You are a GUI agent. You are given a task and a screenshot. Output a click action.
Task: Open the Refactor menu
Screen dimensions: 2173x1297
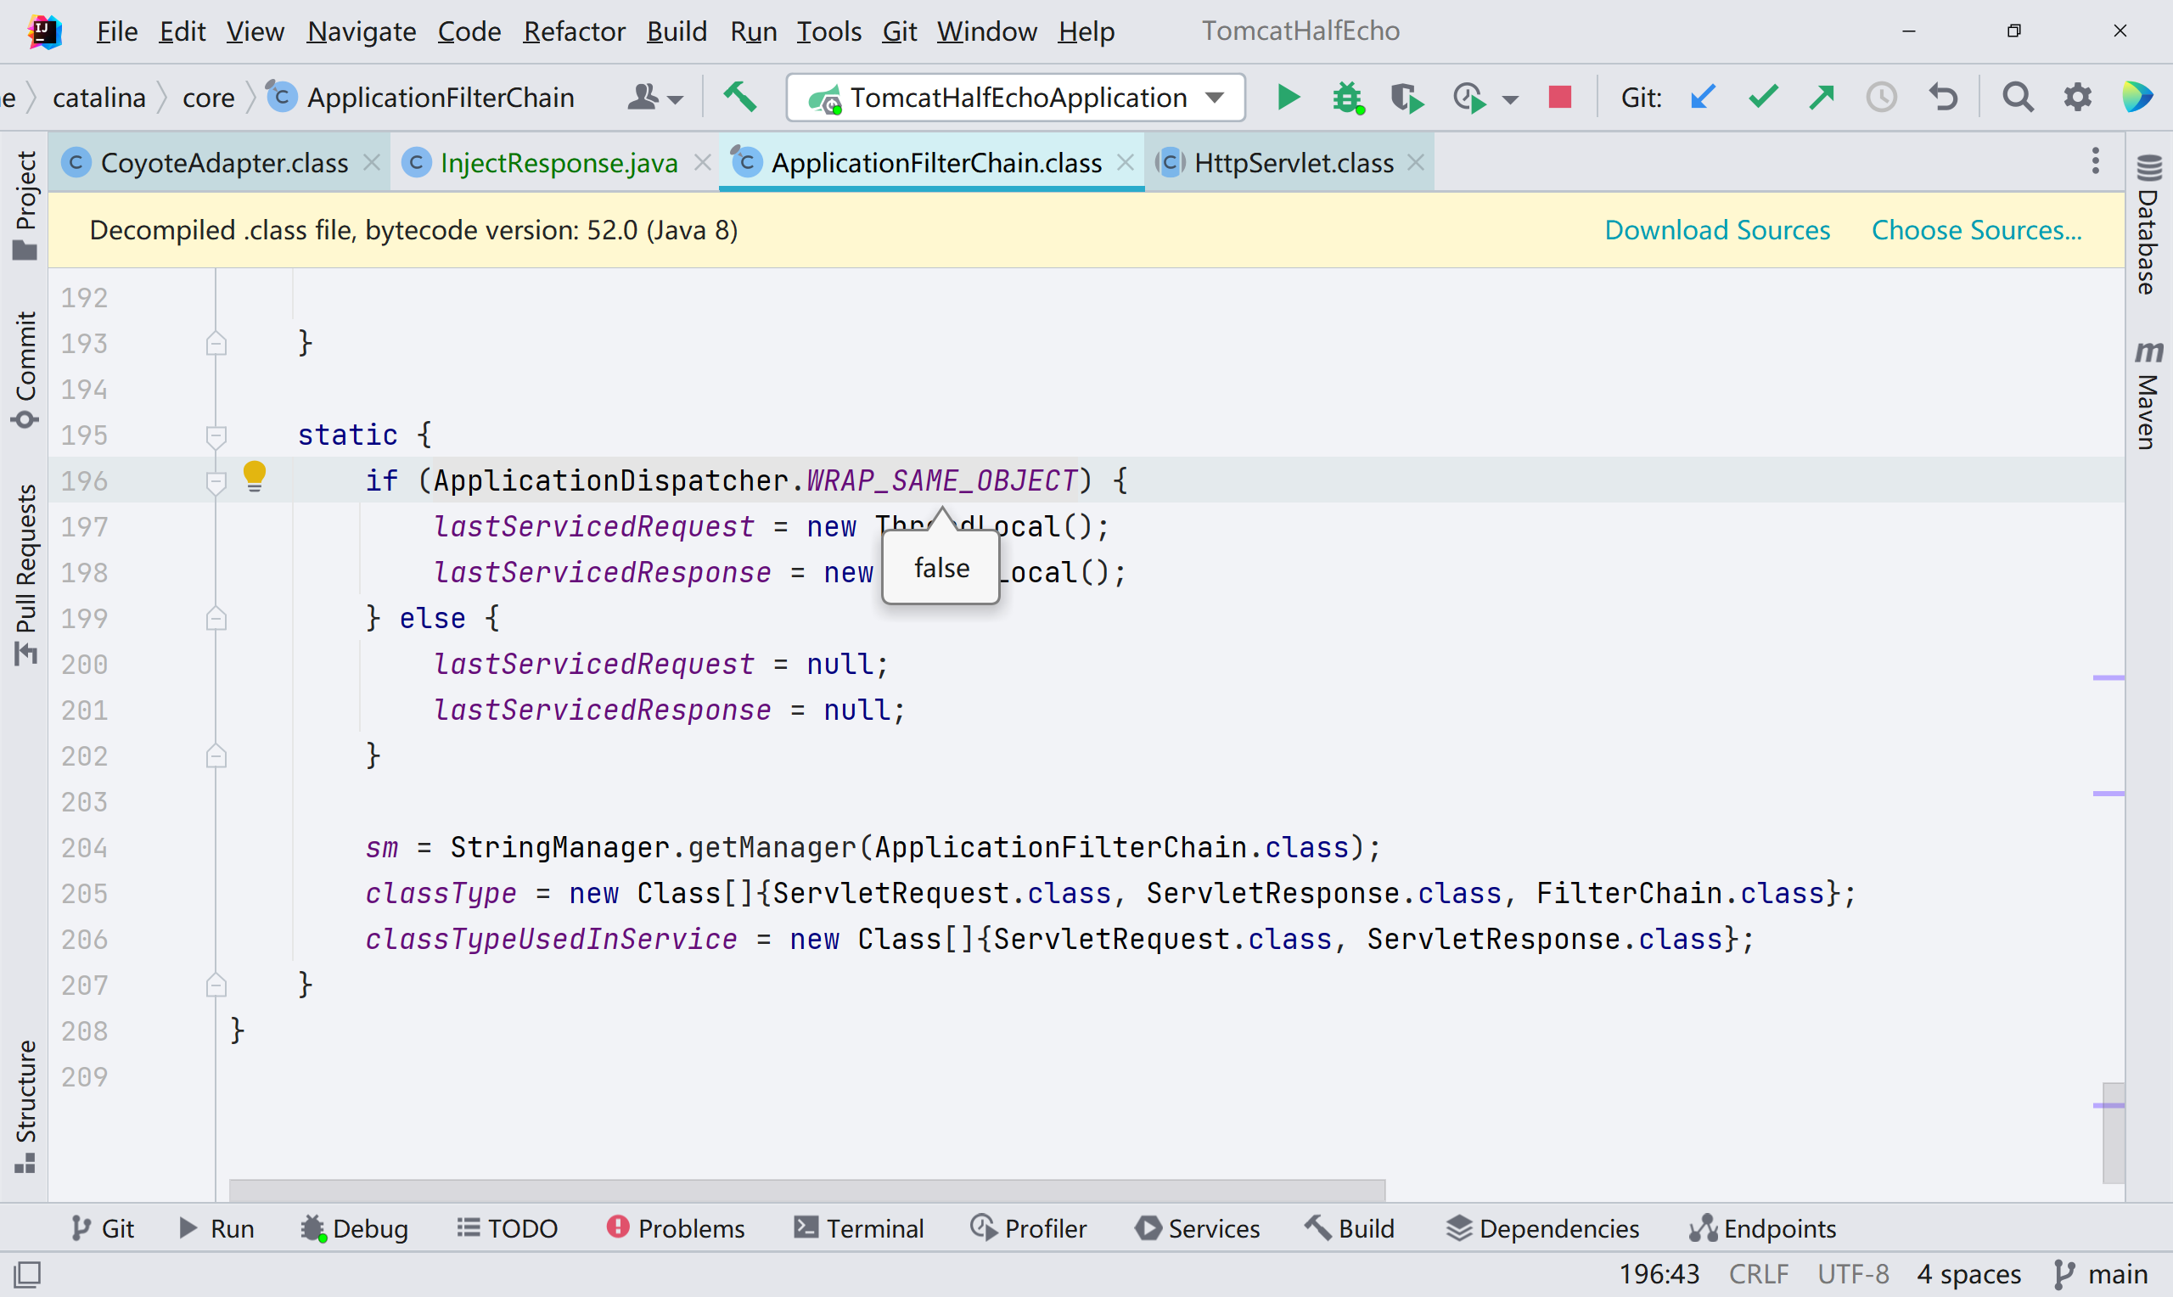tap(574, 31)
